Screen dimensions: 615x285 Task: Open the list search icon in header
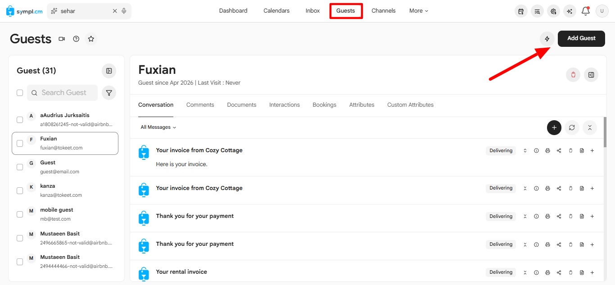pos(537,11)
